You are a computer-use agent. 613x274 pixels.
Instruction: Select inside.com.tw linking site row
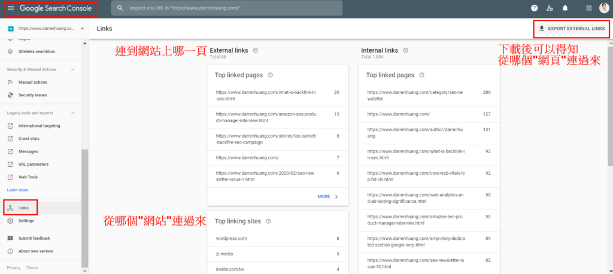[278, 269]
